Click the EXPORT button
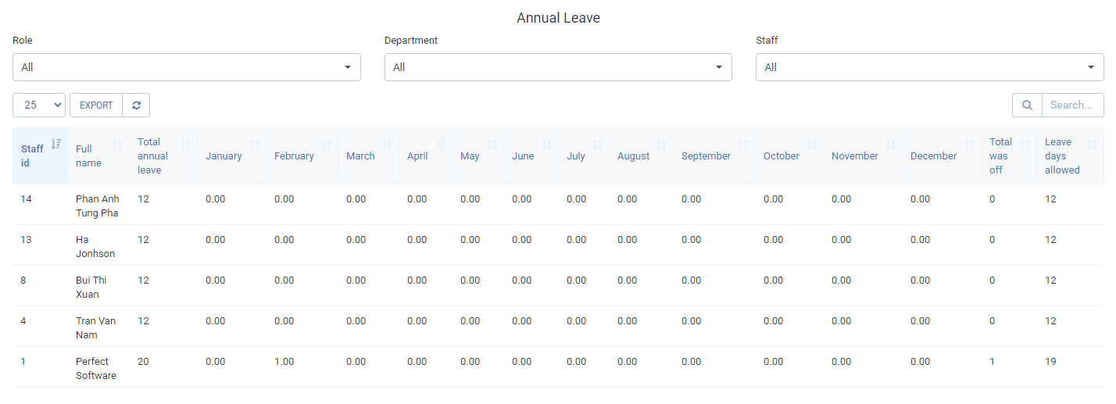 (x=96, y=105)
